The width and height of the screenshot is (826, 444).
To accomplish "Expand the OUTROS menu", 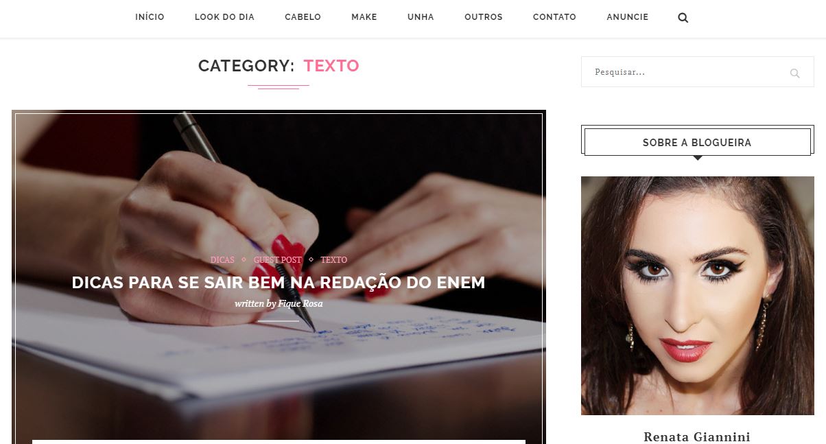I will click(x=483, y=17).
